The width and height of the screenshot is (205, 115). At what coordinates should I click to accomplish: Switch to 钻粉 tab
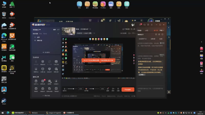click(161, 39)
